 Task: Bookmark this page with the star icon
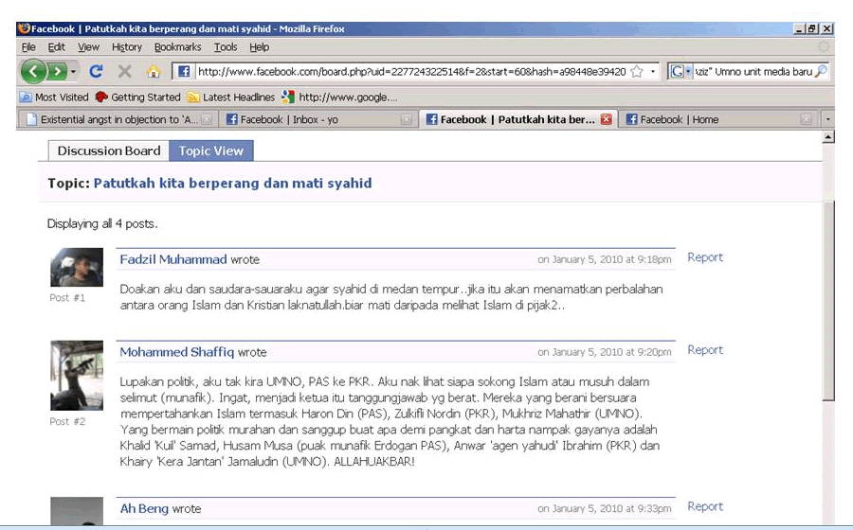click(637, 72)
